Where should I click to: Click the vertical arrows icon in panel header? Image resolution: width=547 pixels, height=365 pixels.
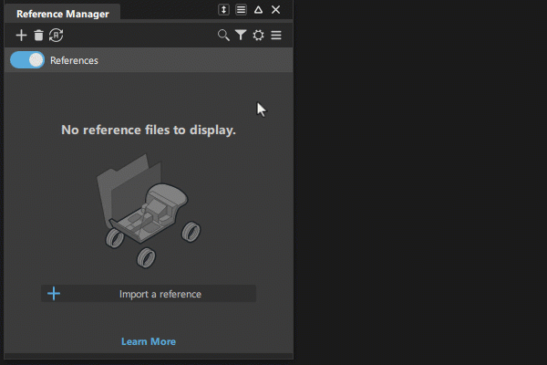[x=223, y=9]
